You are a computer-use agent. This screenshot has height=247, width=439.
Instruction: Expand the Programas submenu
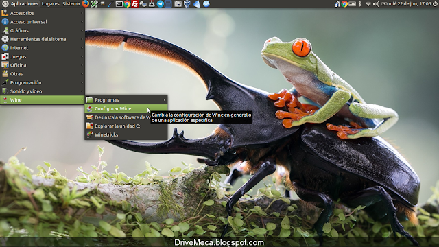126,99
